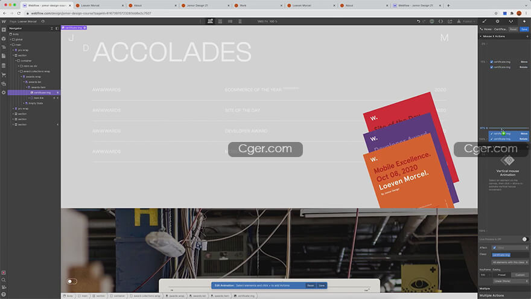Open the Help icon at sidebar bottom
The width and height of the screenshot is (531, 299).
4,294
